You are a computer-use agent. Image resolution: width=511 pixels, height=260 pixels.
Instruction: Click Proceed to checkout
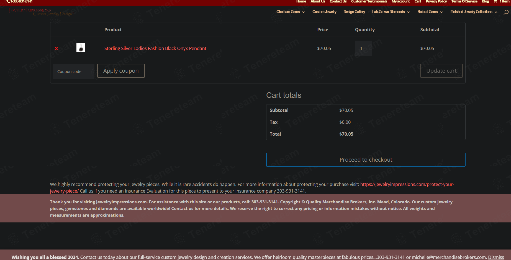366,160
